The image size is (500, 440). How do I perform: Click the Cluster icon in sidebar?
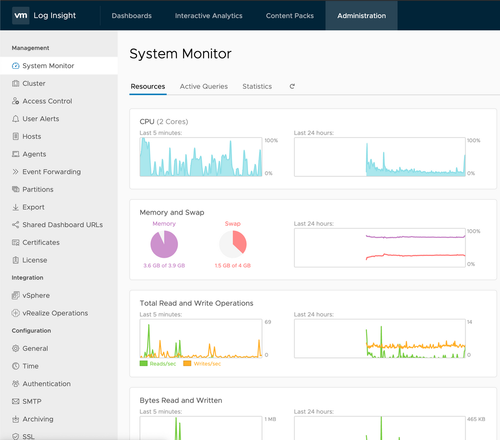click(15, 84)
